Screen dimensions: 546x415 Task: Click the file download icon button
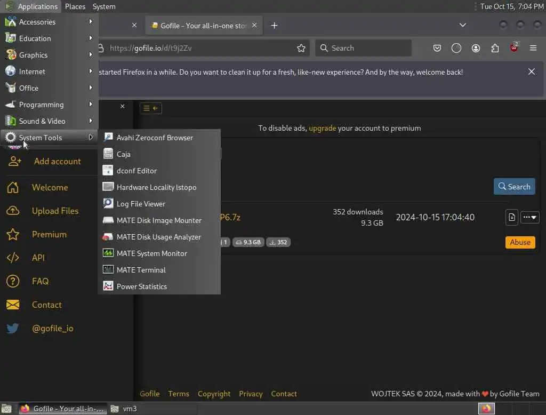[x=511, y=218]
